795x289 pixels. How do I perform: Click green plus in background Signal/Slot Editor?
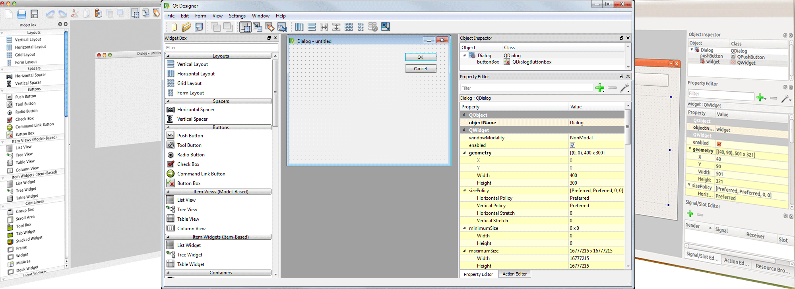[690, 214]
